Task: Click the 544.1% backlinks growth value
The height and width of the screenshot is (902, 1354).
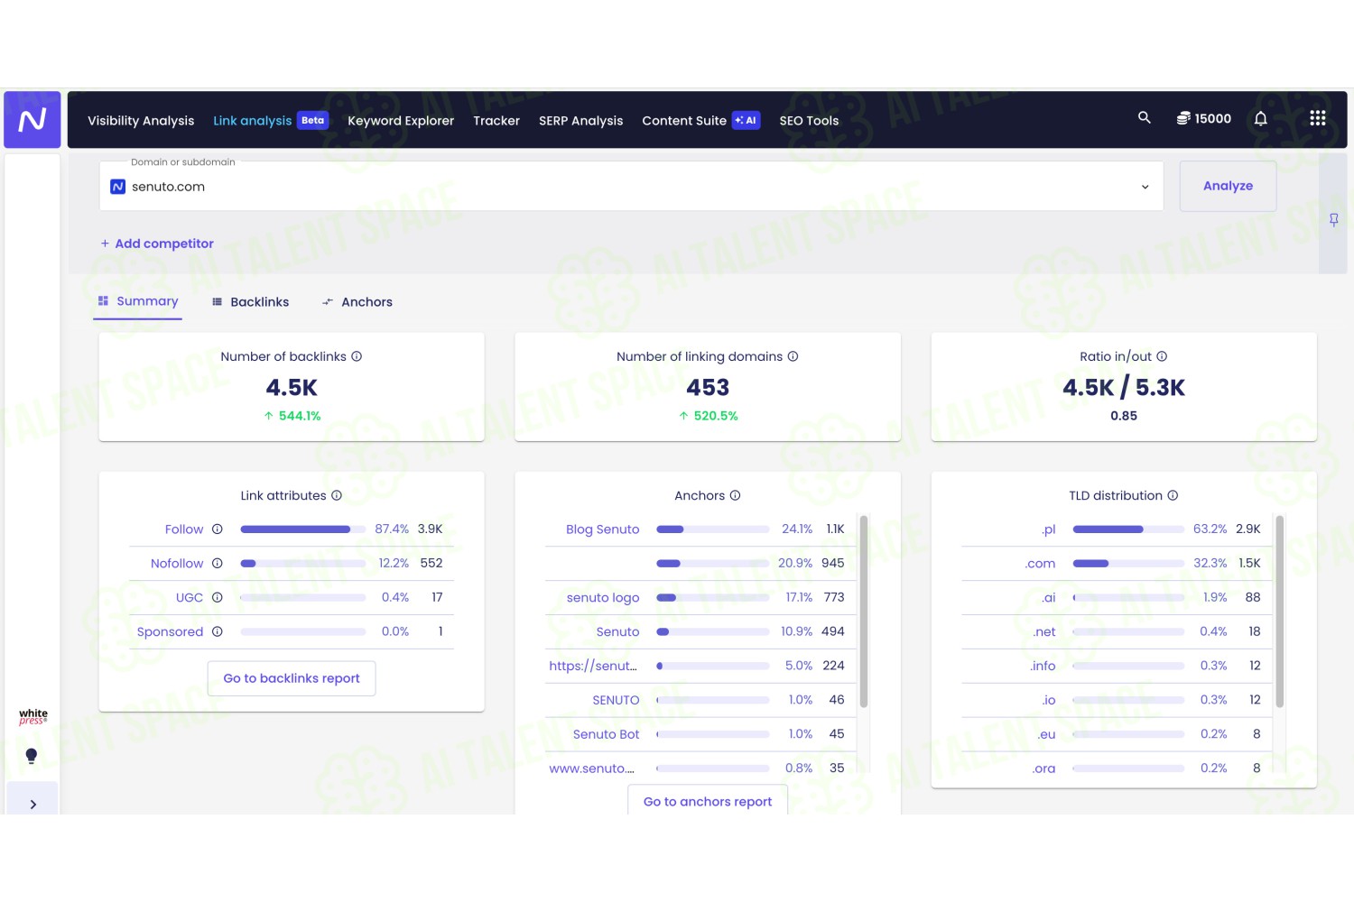Action: (x=299, y=416)
